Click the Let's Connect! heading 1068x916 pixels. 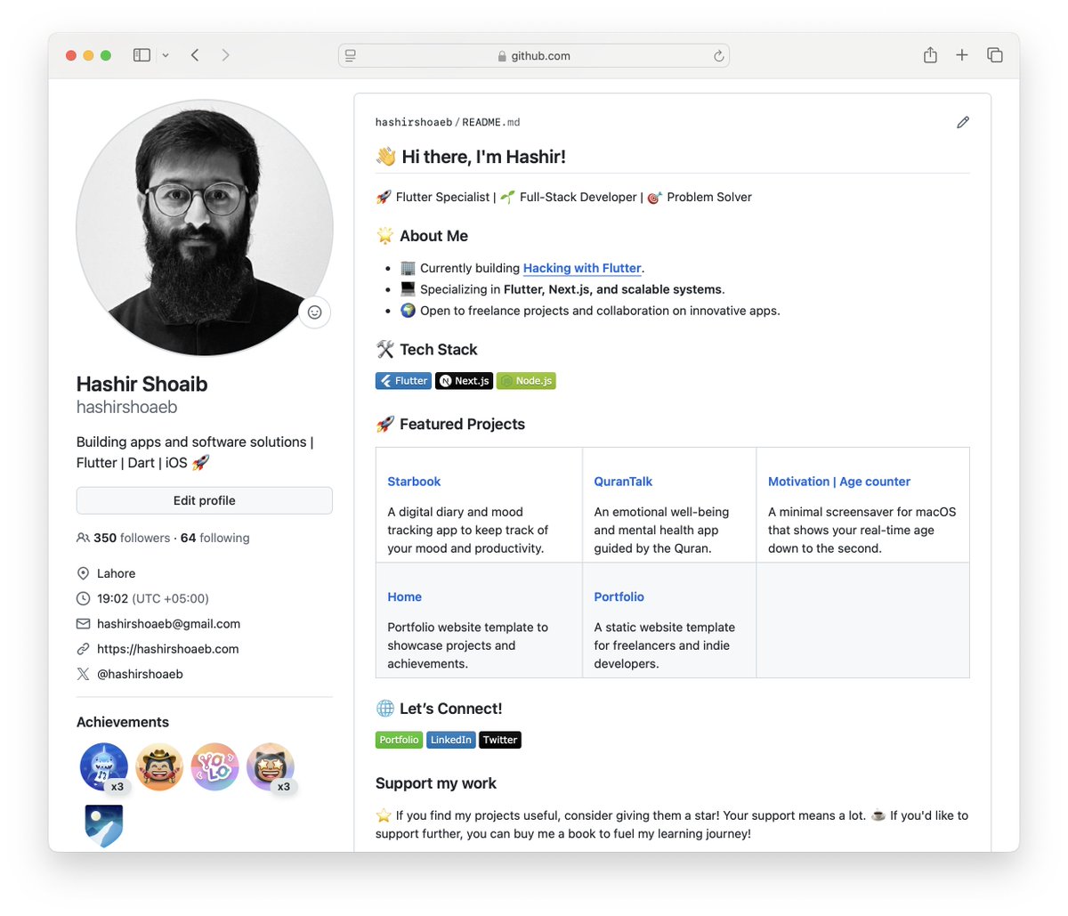click(x=451, y=709)
